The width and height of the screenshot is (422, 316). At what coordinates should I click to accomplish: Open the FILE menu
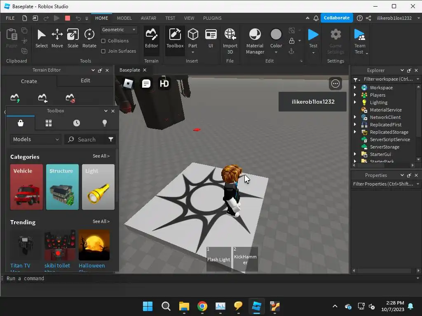pos(10,18)
